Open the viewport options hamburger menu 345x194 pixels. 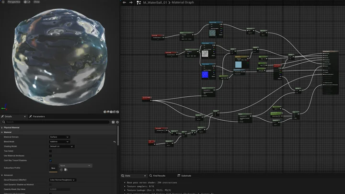[3, 2]
